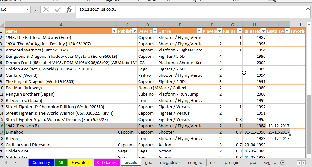
Task: Click the Select All corner triangle
Action: 2,25
